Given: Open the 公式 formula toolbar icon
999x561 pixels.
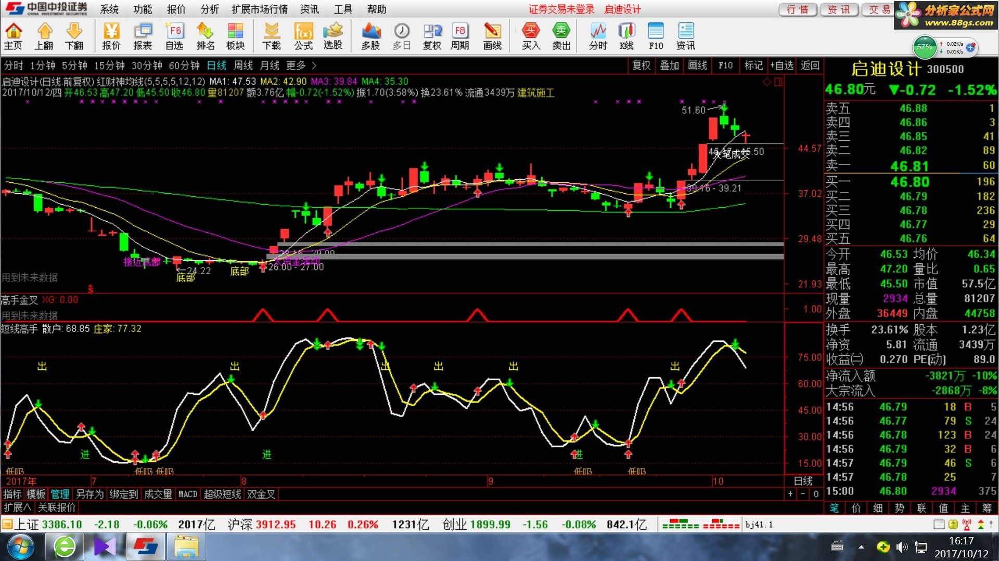Looking at the screenshot, I should point(303,36).
